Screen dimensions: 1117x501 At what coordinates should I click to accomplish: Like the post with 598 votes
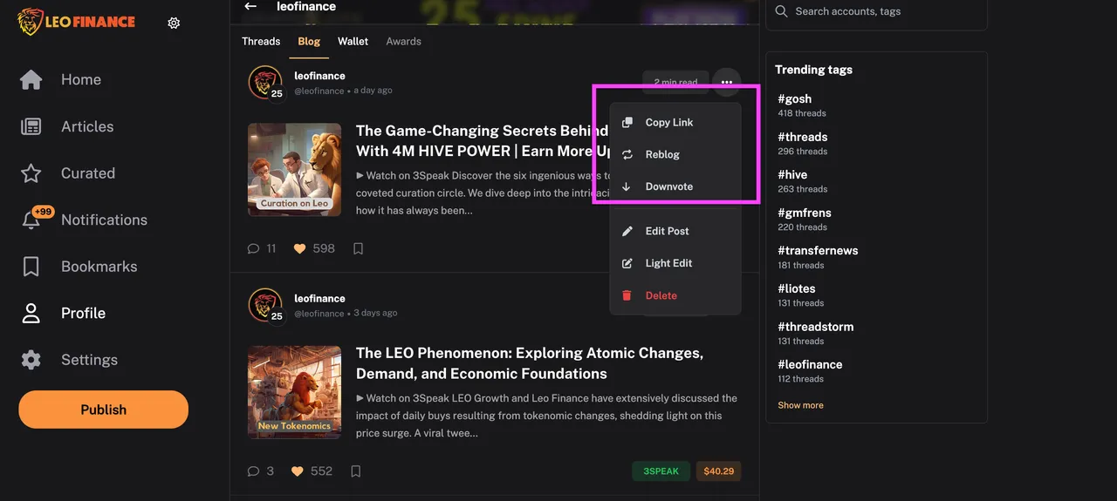pyautogui.click(x=314, y=248)
